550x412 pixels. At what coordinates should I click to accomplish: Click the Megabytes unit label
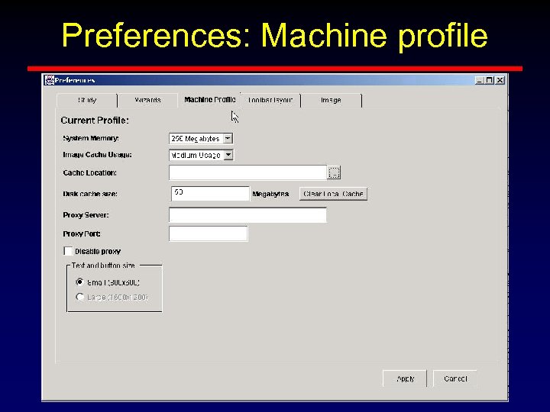[270, 194]
